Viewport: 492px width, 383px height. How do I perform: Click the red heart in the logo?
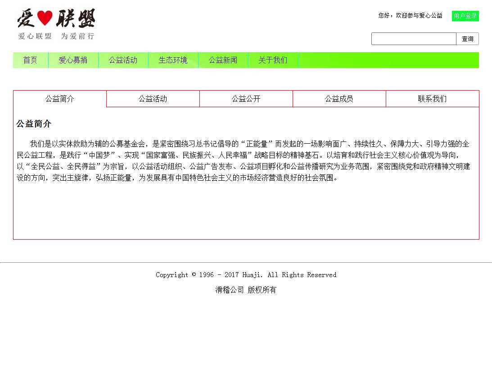coord(45,18)
